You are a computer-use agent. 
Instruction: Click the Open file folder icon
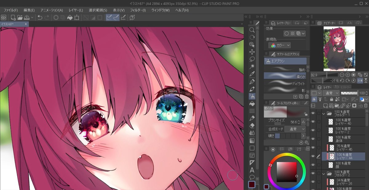[x=20, y=17]
